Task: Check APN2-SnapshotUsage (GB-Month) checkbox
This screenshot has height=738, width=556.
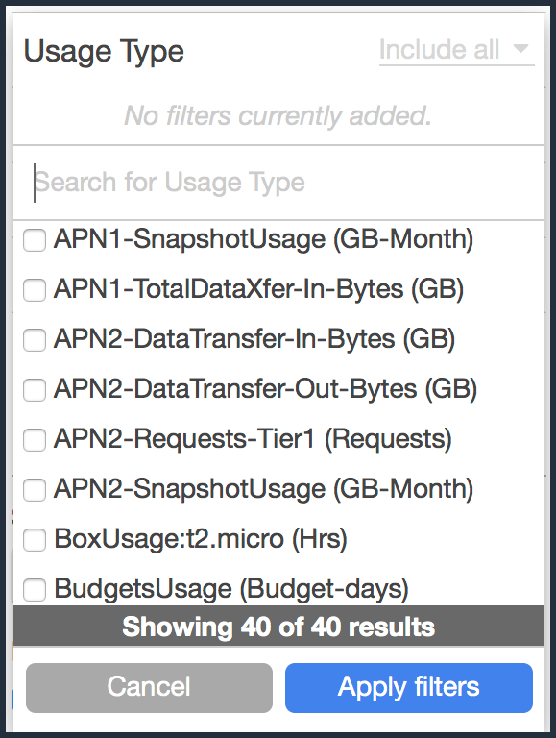Action: (x=35, y=490)
